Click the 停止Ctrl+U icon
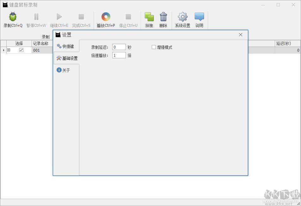Image resolution: width=301 pixels, height=206 pixels. (128, 17)
